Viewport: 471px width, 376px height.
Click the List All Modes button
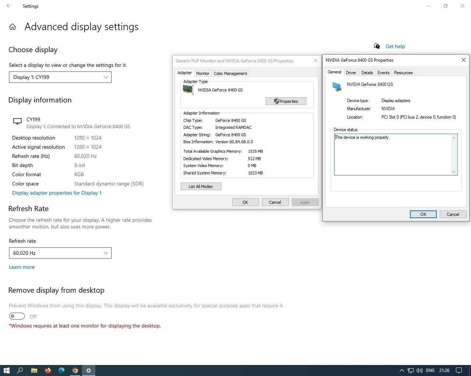pyautogui.click(x=201, y=187)
